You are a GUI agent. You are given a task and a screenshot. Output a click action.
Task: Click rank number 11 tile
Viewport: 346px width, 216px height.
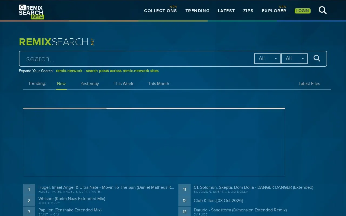coord(184,189)
